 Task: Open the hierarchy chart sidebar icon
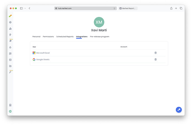click(10, 29)
